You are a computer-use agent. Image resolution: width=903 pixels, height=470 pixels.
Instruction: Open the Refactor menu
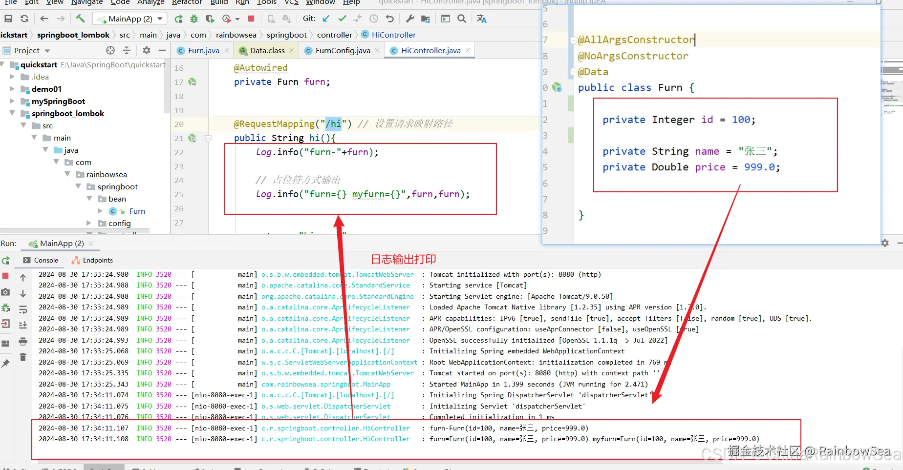[x=187, y=2]
